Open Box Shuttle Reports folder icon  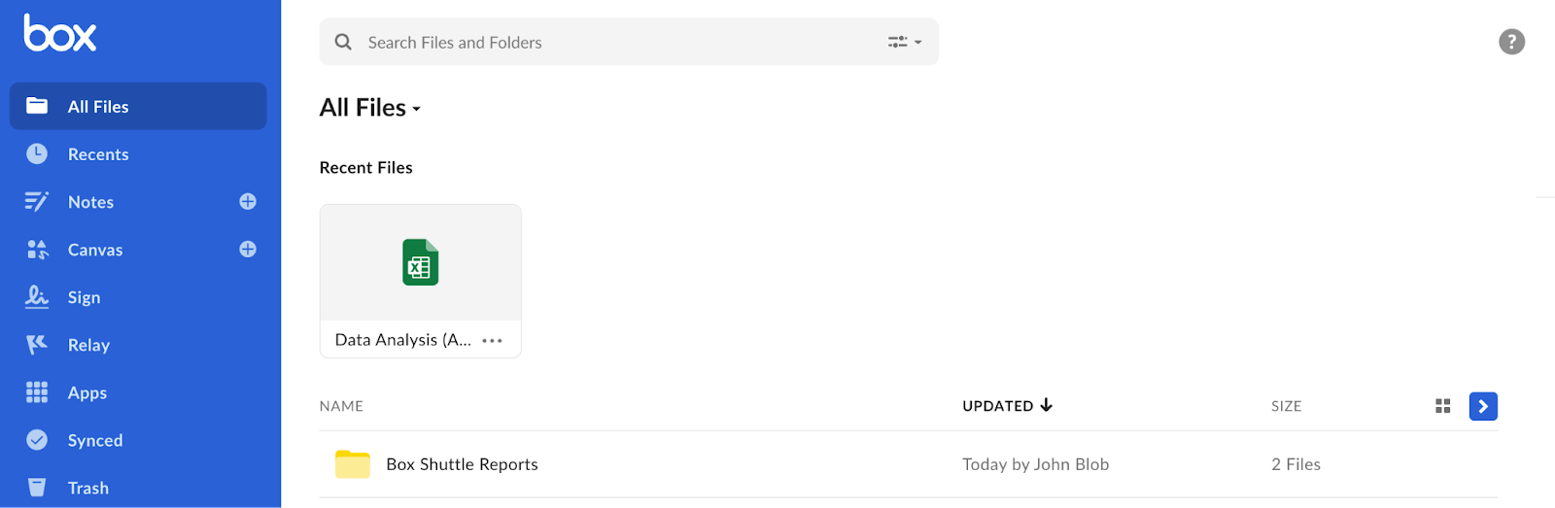353,464
